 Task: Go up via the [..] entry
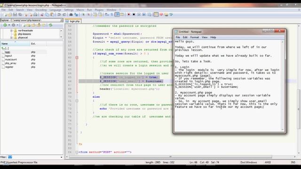pyautogui.click(x=5, y=48)
